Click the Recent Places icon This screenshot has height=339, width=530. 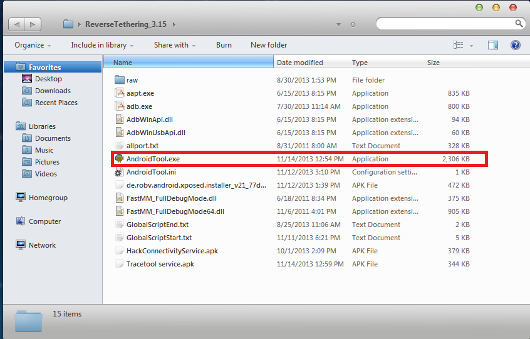(x=27, y=102)
